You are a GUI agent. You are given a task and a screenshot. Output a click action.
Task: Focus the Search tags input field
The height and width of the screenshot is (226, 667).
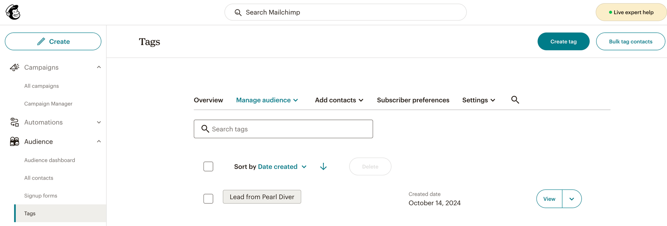[x=288, y=129]
